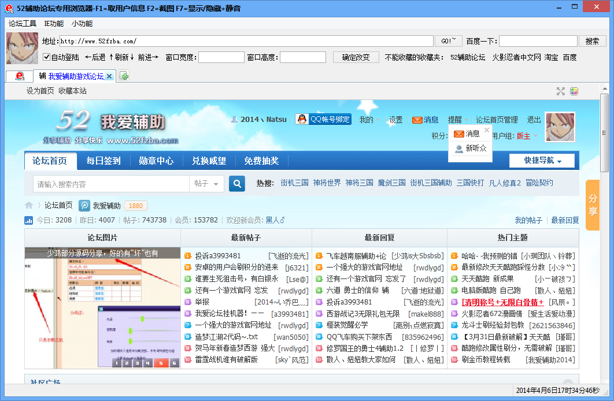
Task: Close the 我爱辅助游戏论坛 tab
Action: point(109,77)
